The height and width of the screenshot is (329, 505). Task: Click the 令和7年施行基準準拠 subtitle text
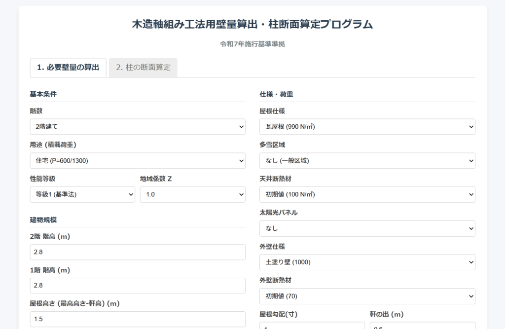click(x=252, y=44)
